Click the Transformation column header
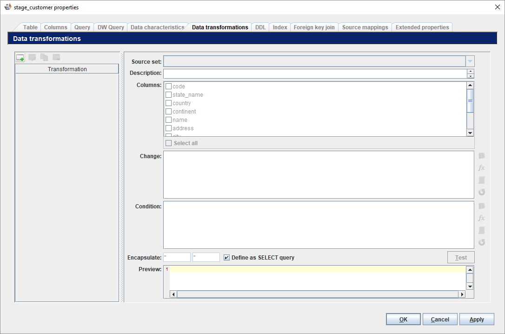Viewport: 505px width, 334px height. [x=67, y=69]
